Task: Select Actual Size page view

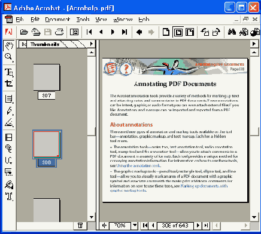Action: 166,32
